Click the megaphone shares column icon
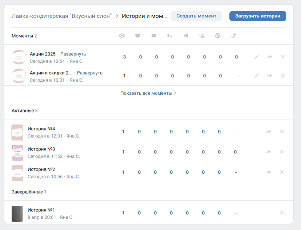This screenshot has height=230, width=301. pyautogui.click(x=186, y=36)
